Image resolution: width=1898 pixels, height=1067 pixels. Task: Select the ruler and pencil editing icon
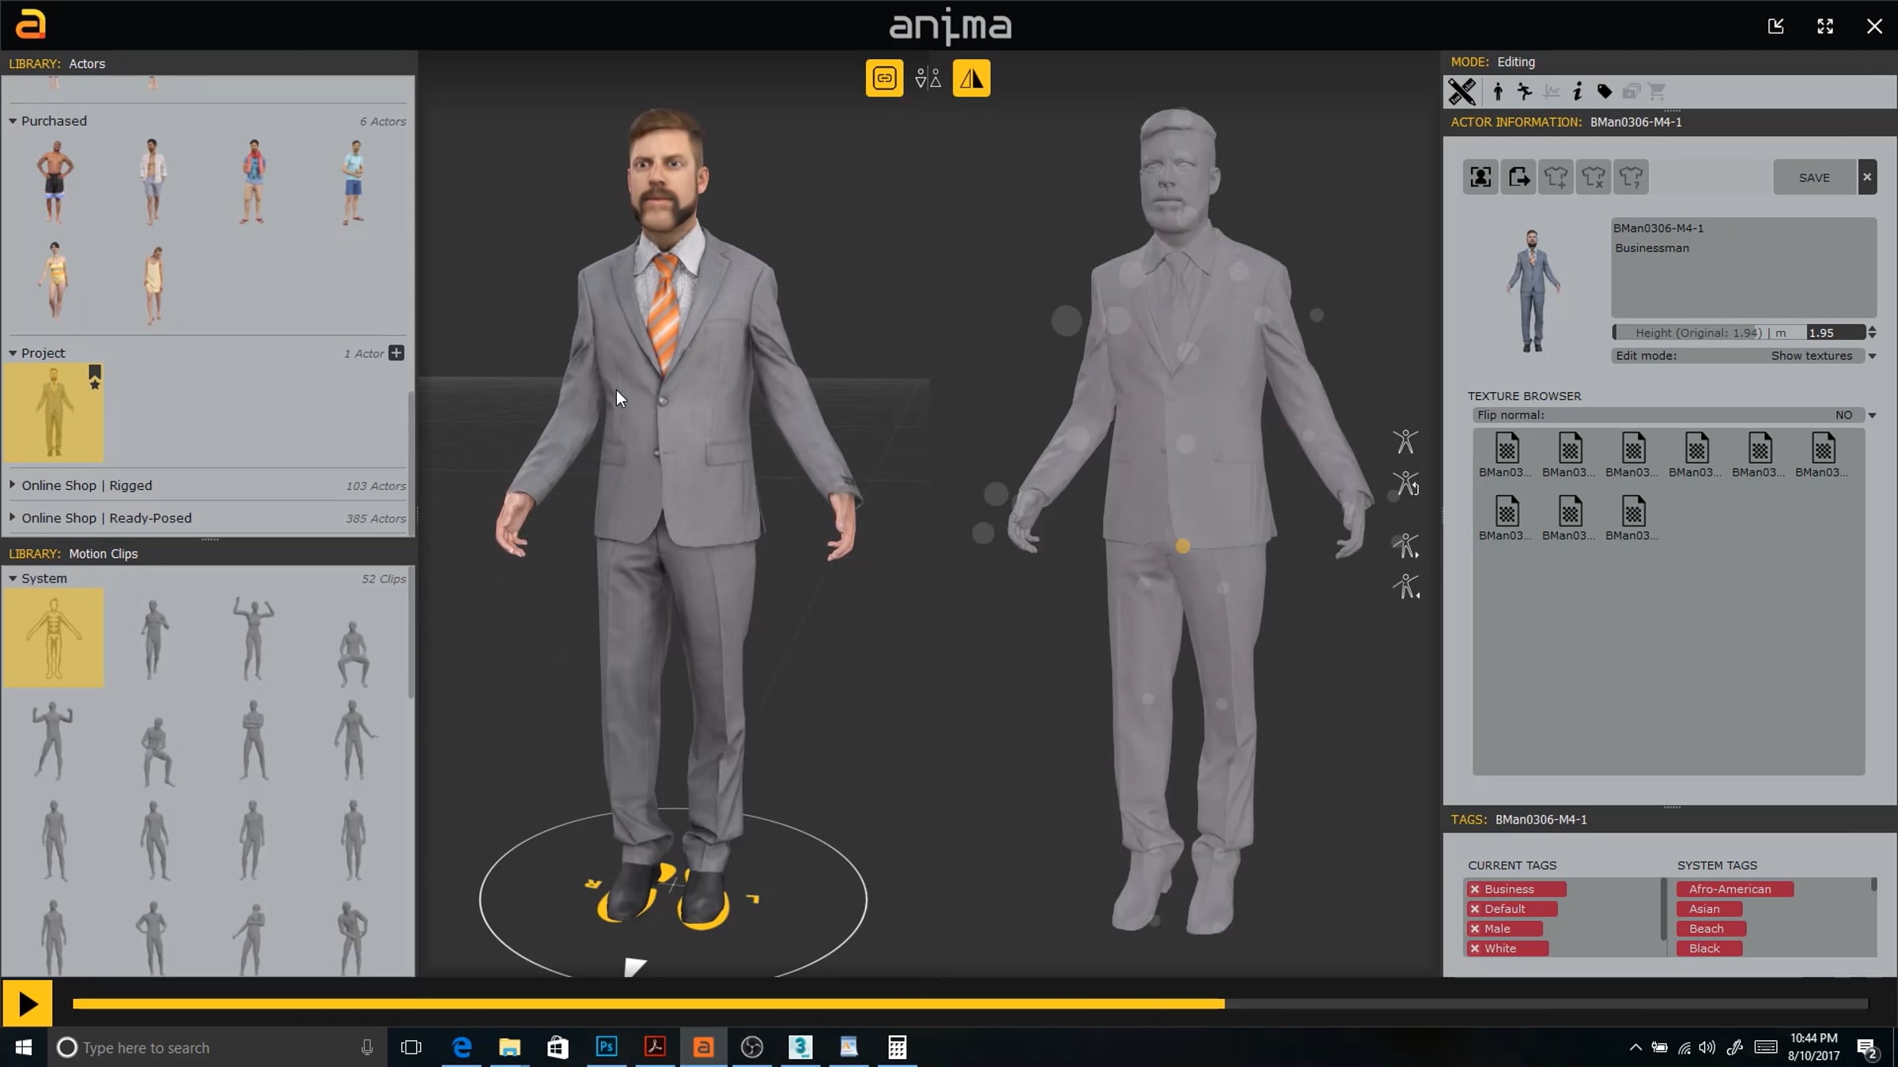tap(1461, 92)
